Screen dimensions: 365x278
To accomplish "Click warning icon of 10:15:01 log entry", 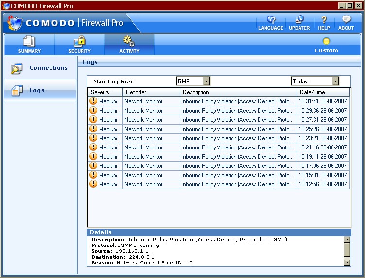I will tap(93, 175).
